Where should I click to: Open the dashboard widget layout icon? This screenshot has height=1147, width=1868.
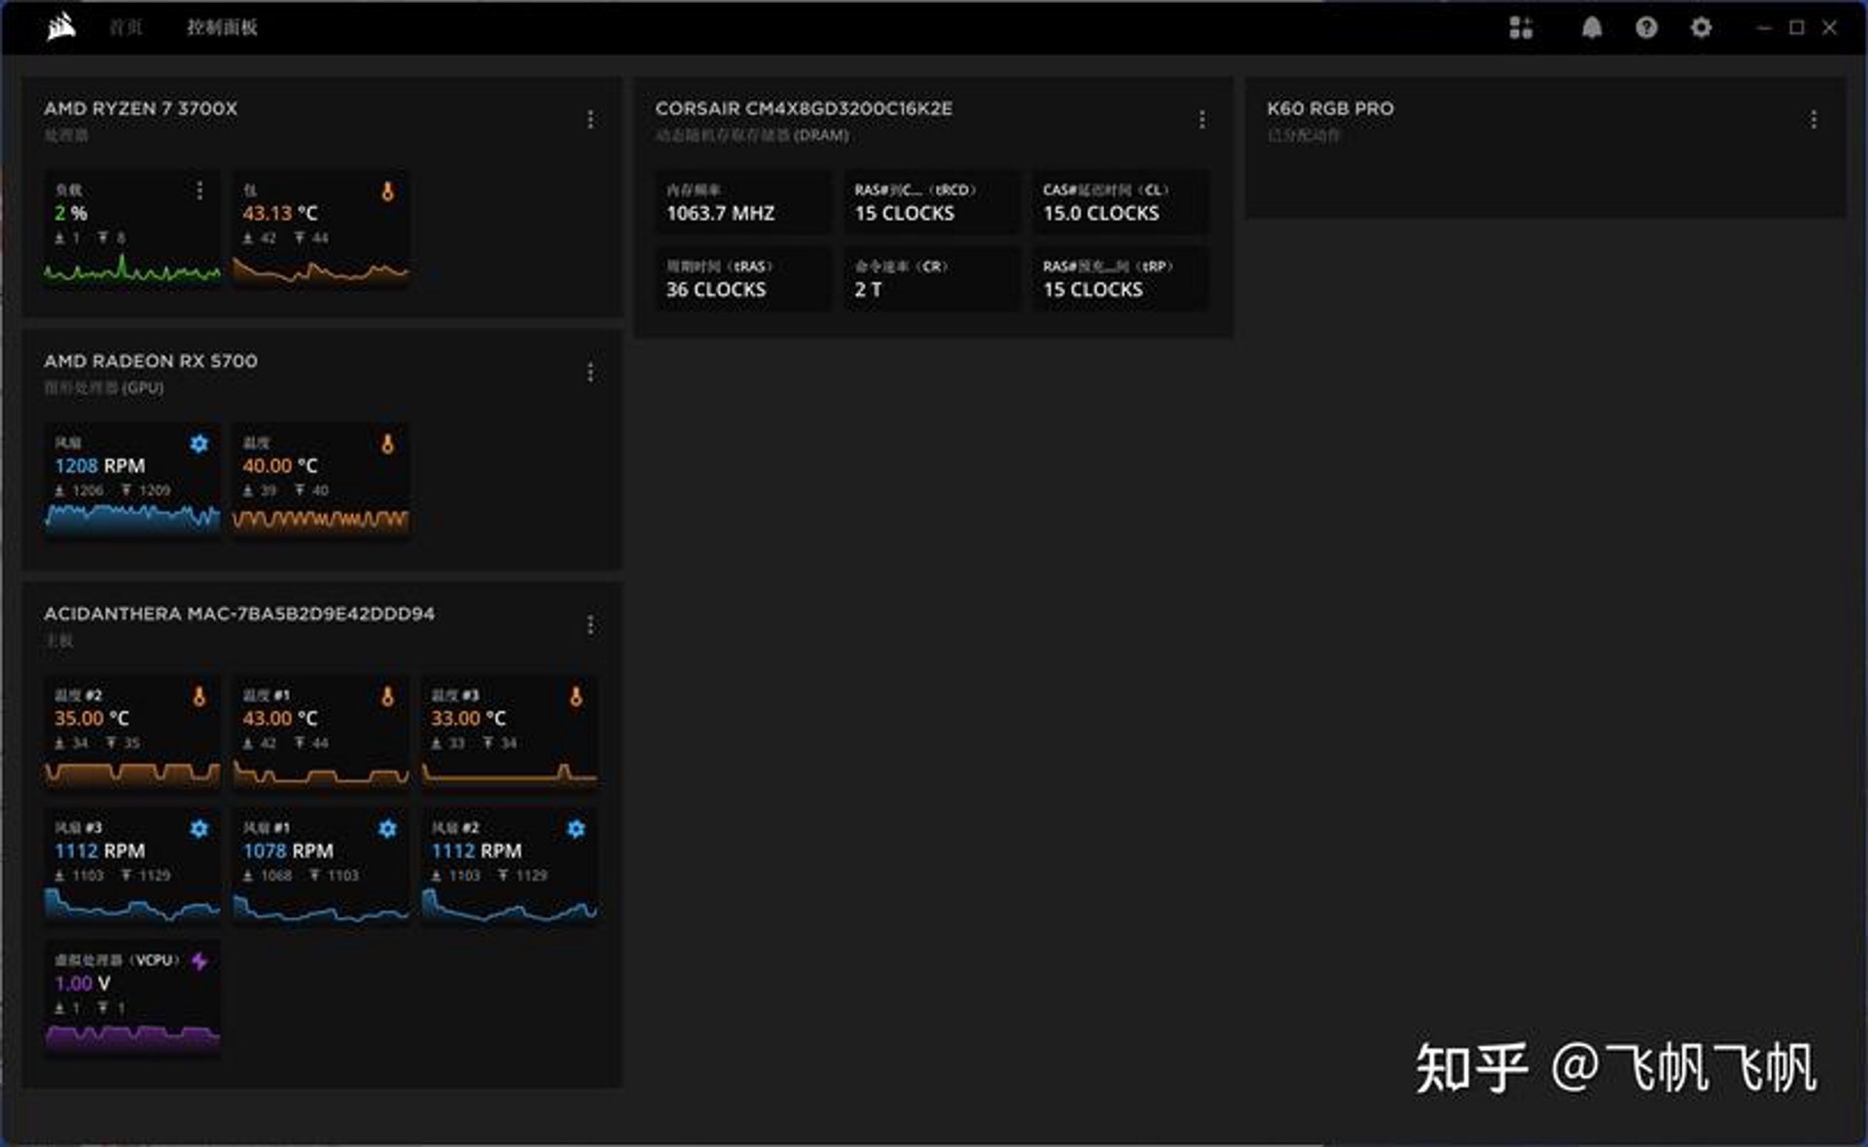(1521, 27)
